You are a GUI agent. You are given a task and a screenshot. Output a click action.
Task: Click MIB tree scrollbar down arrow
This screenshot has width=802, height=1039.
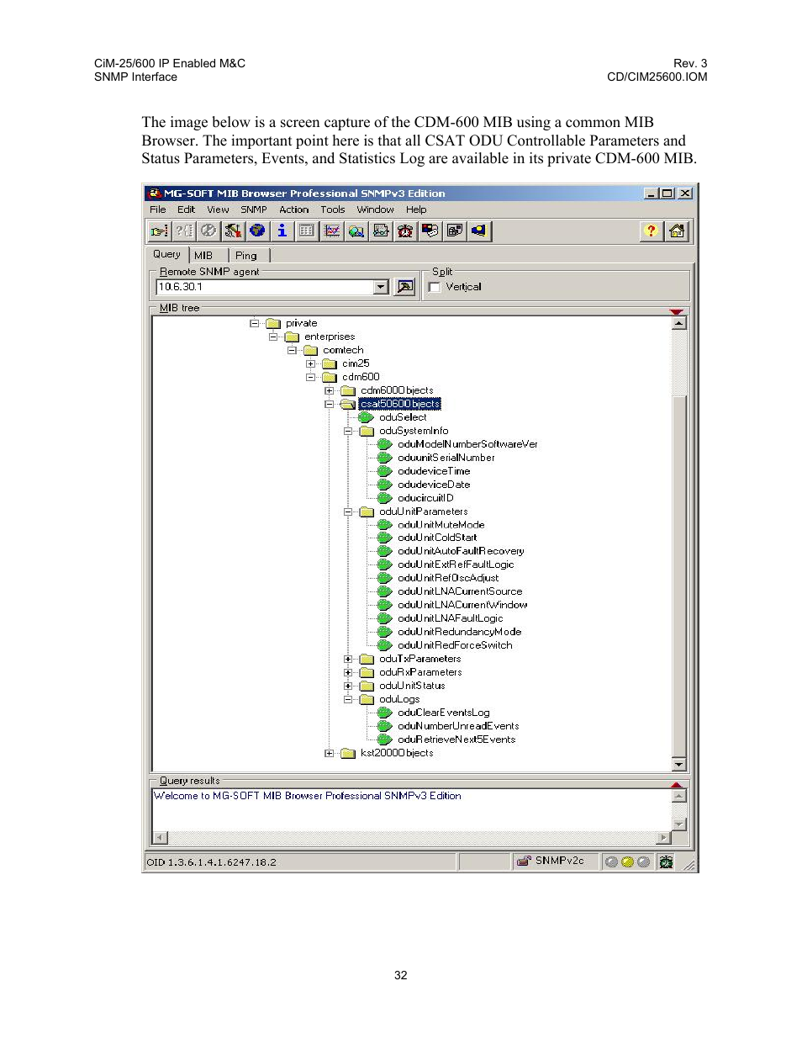click(679, 764)
